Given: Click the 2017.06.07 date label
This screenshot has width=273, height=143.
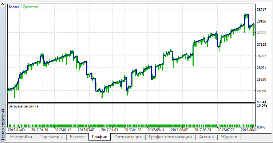Looking at the screenshot, I should 179,130.
